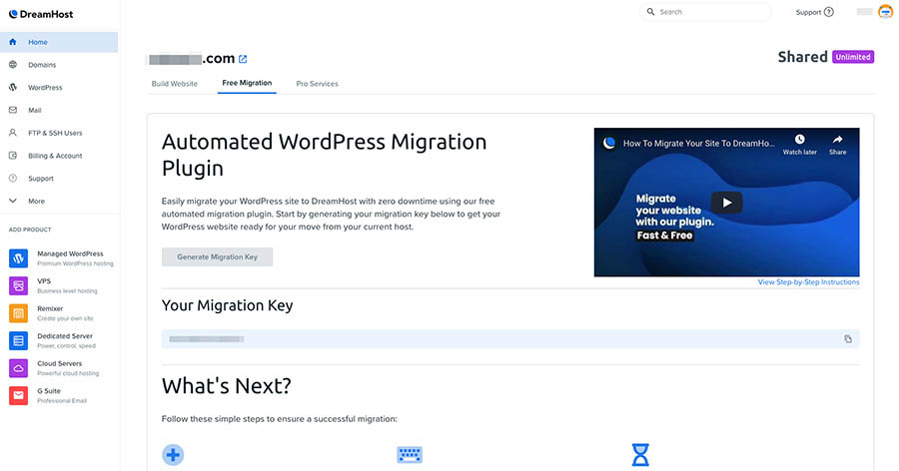Open the user account avatar menu
Screen dimensions: 899x471
click(x=885, y=12)
